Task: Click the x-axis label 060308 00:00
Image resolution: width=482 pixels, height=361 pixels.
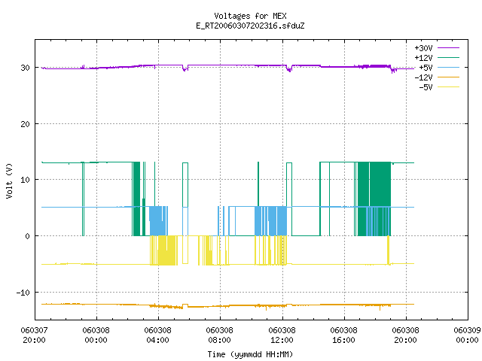Action: coord(96,335)
